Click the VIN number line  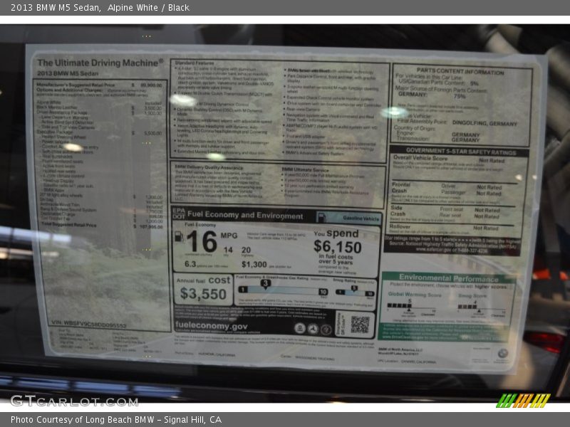point(89,323)
